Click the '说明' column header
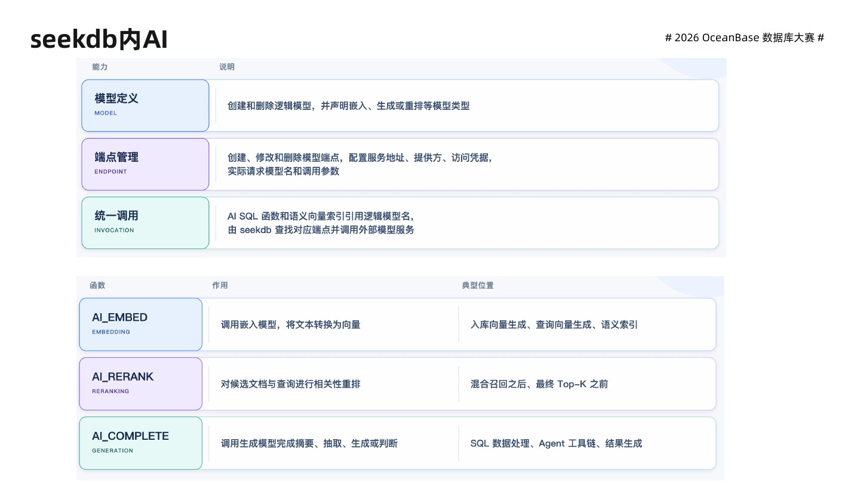860x484 pixels. [x=227, y=67]
